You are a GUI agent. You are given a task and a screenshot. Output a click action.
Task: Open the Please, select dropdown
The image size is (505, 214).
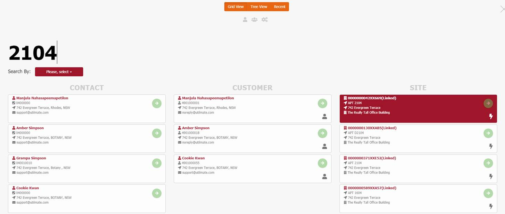pos(59,72)
